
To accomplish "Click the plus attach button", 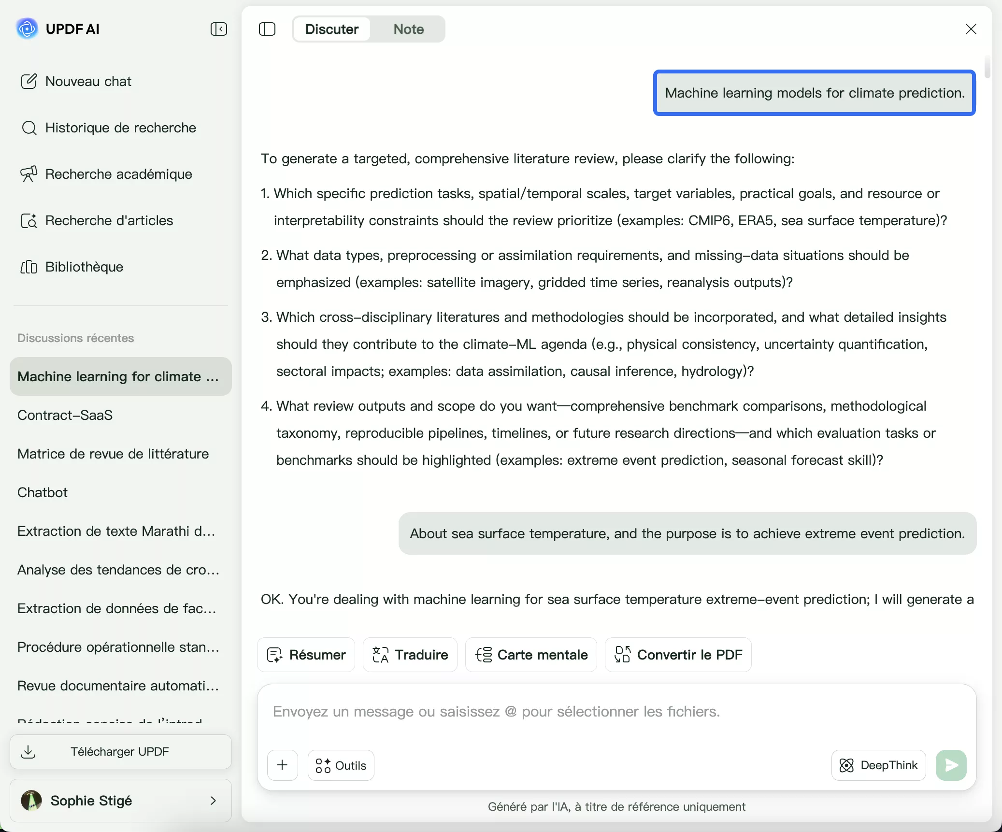I will (x=283, y=765).
